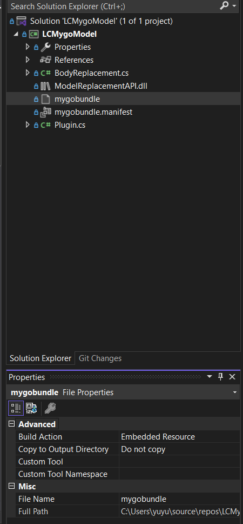Click the lock icon beside mygobundle.manifest
The image size is (243, 524).
click(36, 112)
